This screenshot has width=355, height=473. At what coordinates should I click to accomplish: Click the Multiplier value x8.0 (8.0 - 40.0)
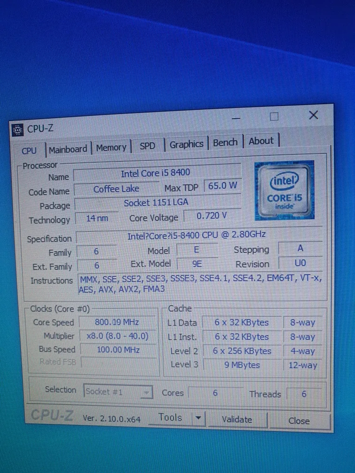pyautogui.click(x=117, y=336)
